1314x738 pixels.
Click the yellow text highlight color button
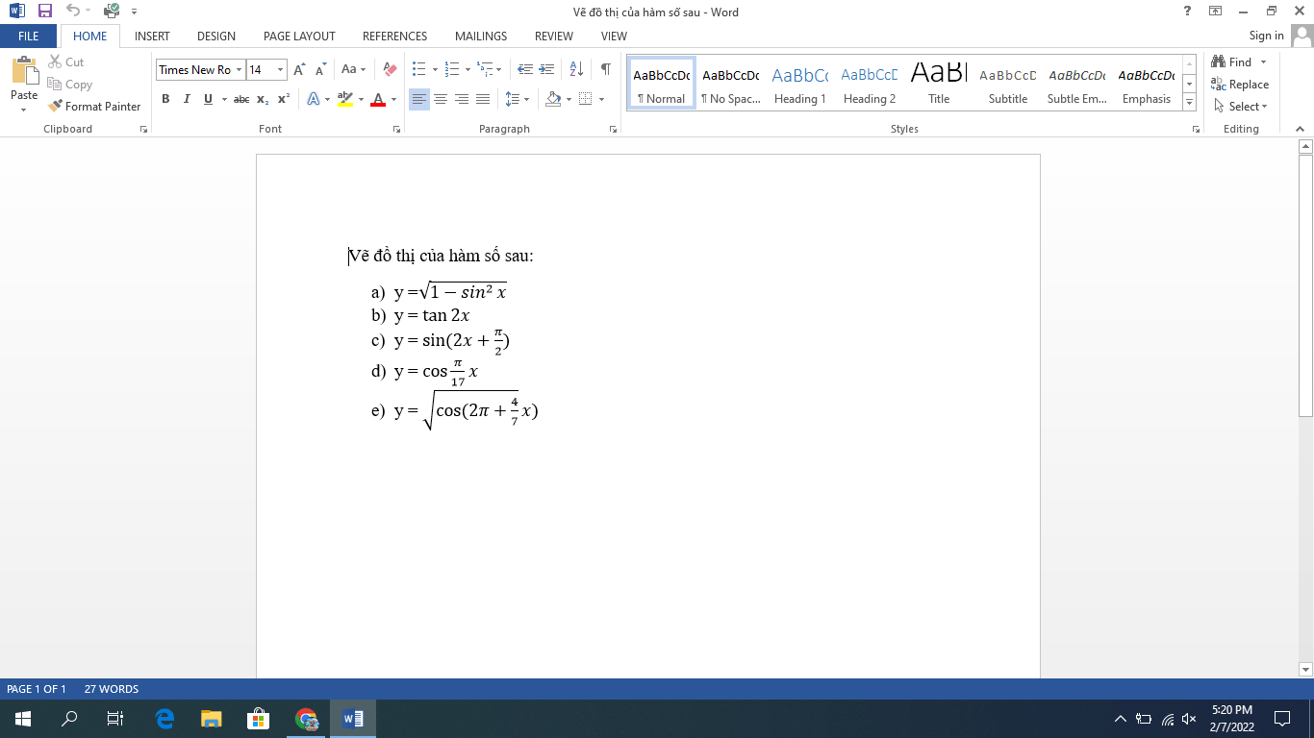pos(345,99)
